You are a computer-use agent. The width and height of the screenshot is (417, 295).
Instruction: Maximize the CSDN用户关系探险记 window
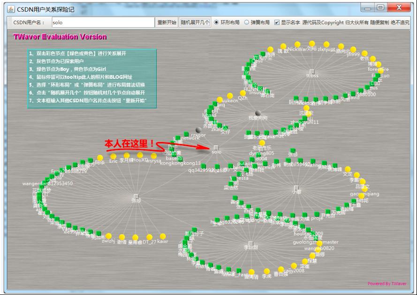381,8
